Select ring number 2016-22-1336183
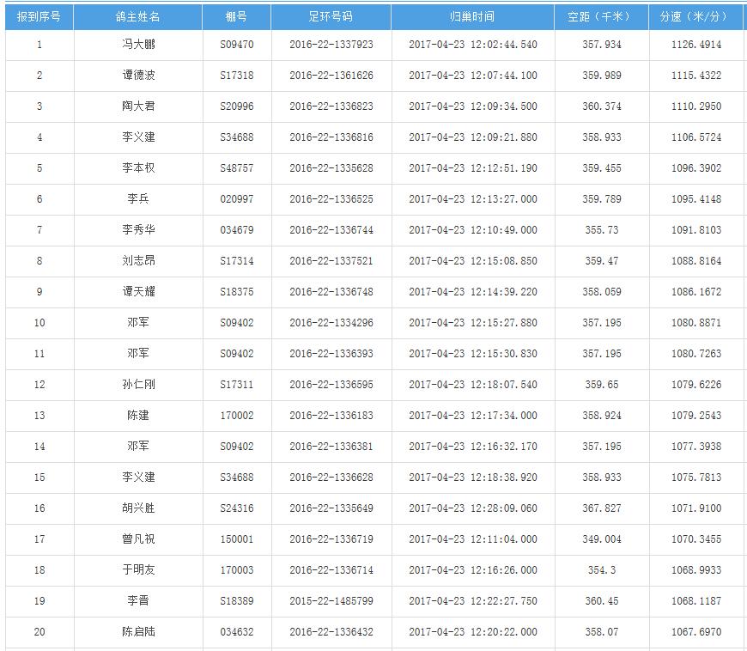This screenshot has width=747, height=651. pyautogui.click(x=331, y=416)
